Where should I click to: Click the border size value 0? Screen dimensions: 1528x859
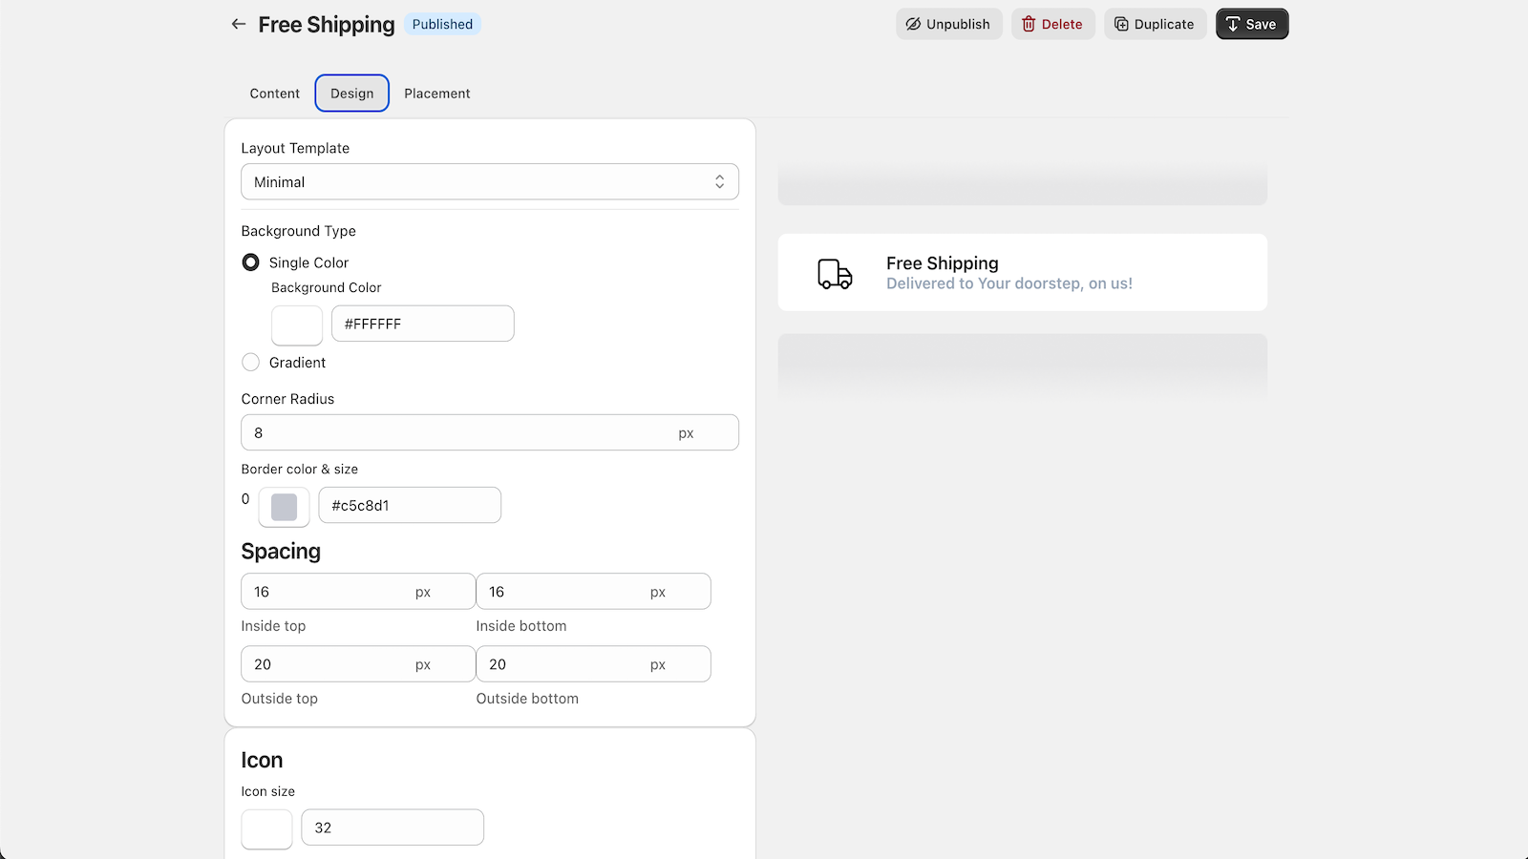(x=245, y=498)
